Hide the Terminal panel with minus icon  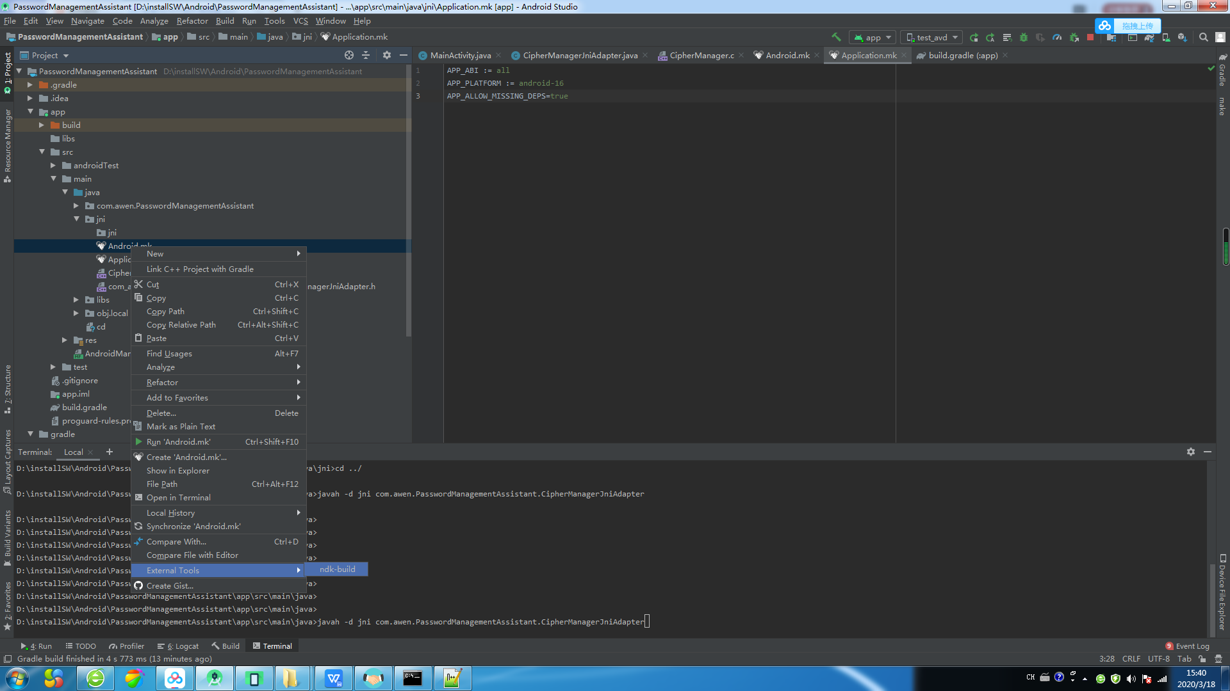coord(1208,452)
